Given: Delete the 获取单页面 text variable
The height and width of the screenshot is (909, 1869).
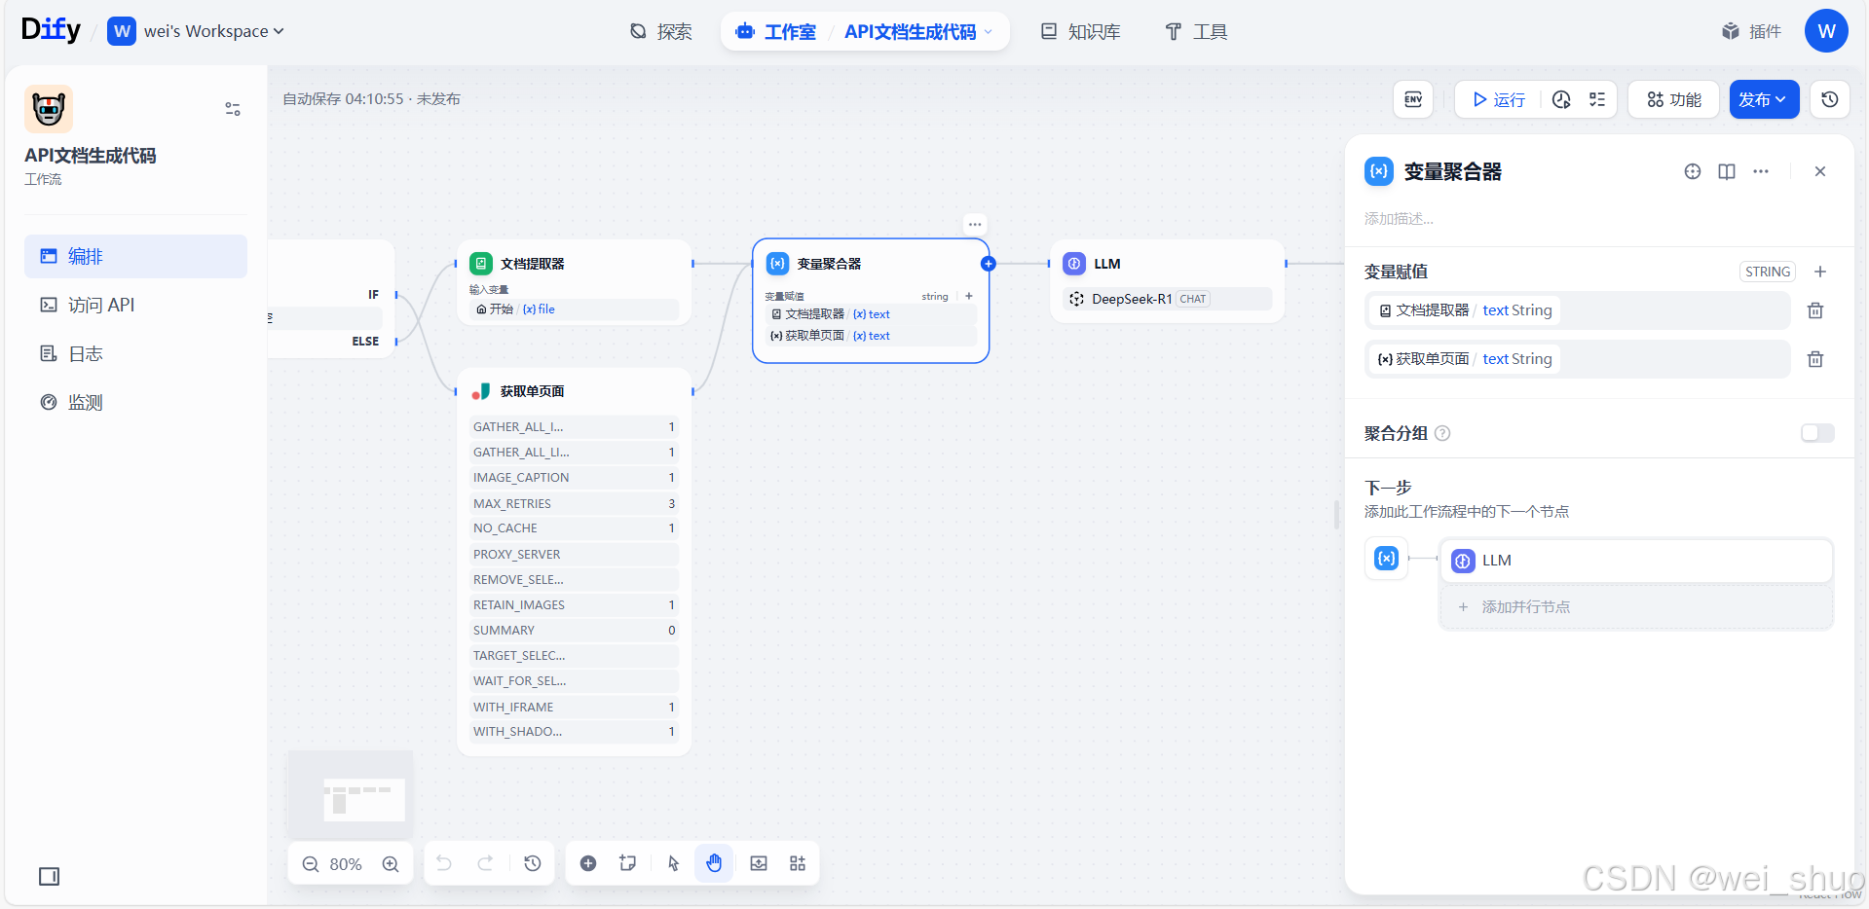Looking at the screenshot, I should 1815,359.
